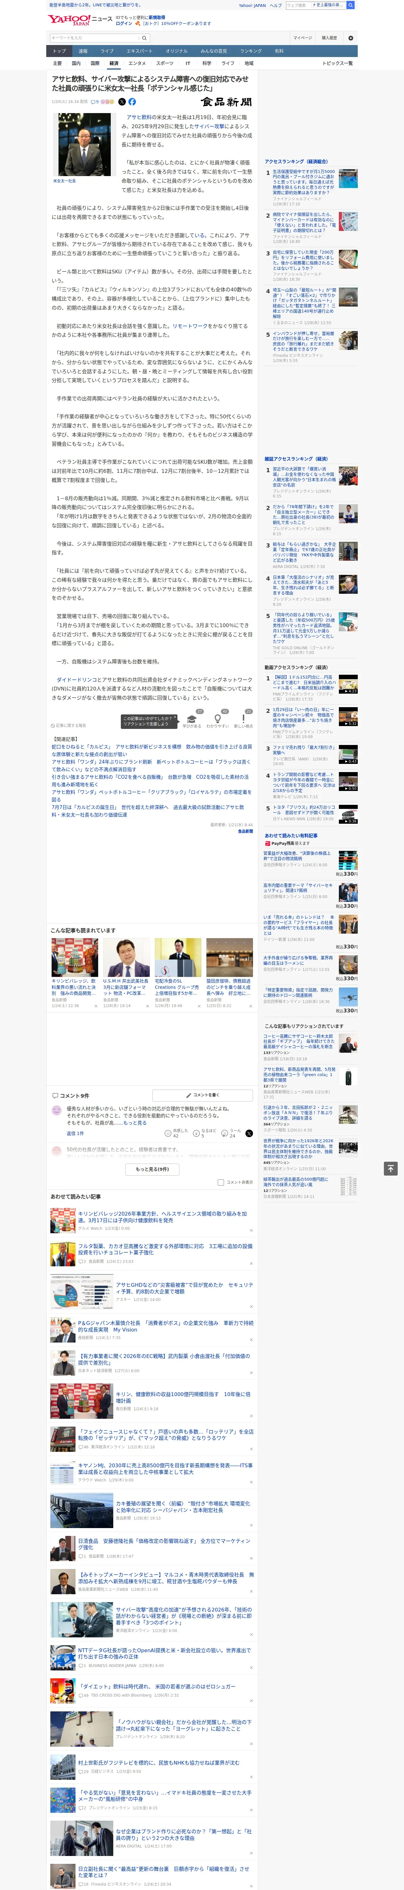Click もっと見る in first comment
Image resolution: width=404 pixels, height=1890 pixels.
pyautogui.click(x=135, y=1123)
